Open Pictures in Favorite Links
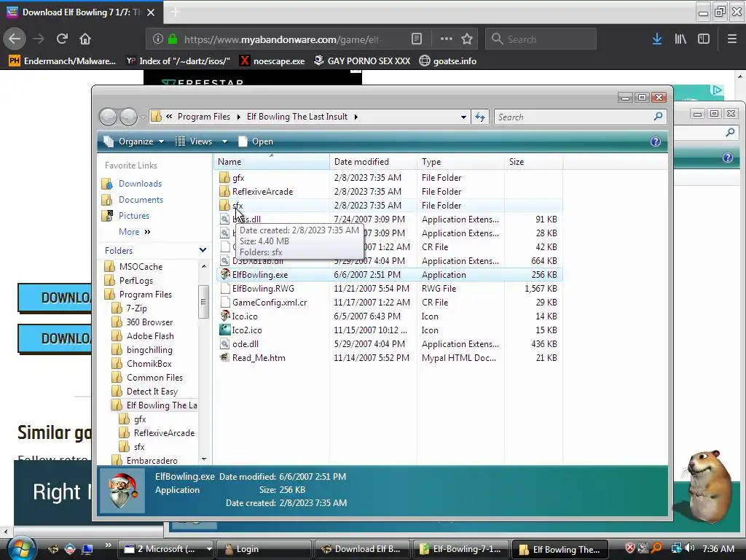Image resolution: width=746 pixels, height=560 pixels. (134, 216)
